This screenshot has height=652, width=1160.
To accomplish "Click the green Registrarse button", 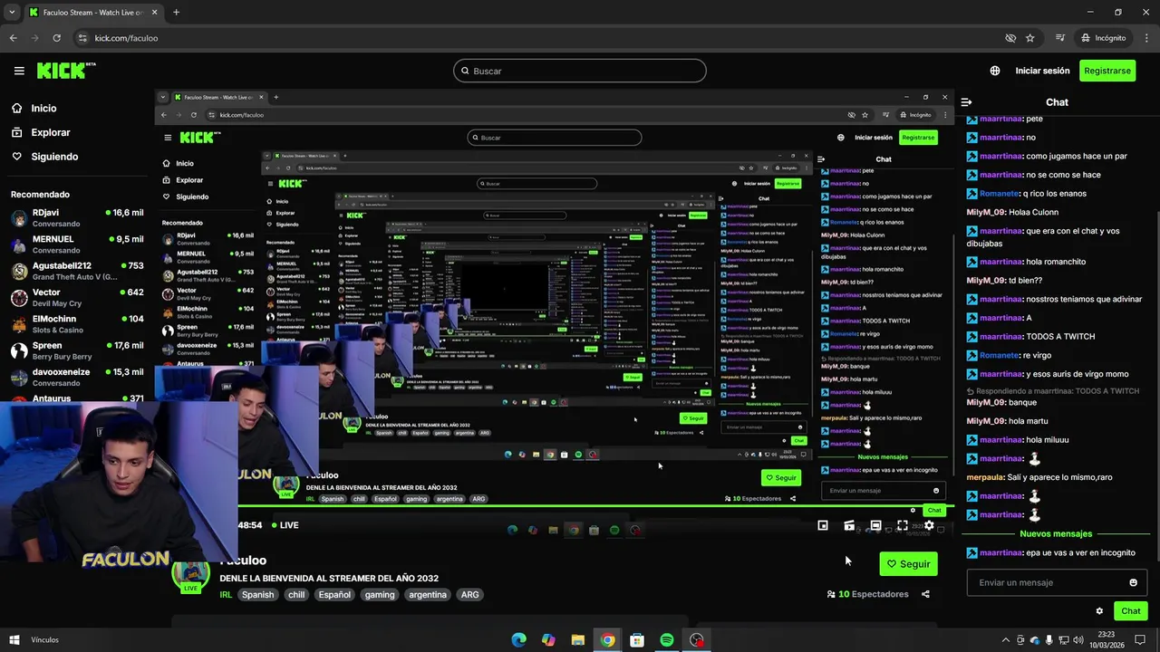I will (1107, 71).
